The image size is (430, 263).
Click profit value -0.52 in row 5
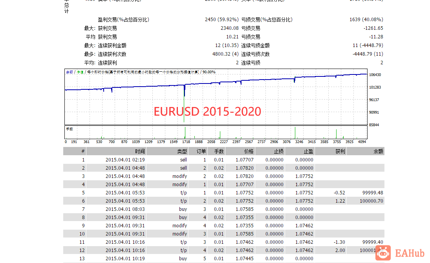point(340,193)
